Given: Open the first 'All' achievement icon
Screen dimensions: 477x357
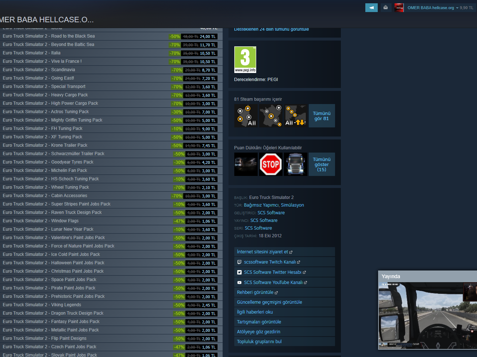Looking at the screenshot, I should (x=246, y=116).
